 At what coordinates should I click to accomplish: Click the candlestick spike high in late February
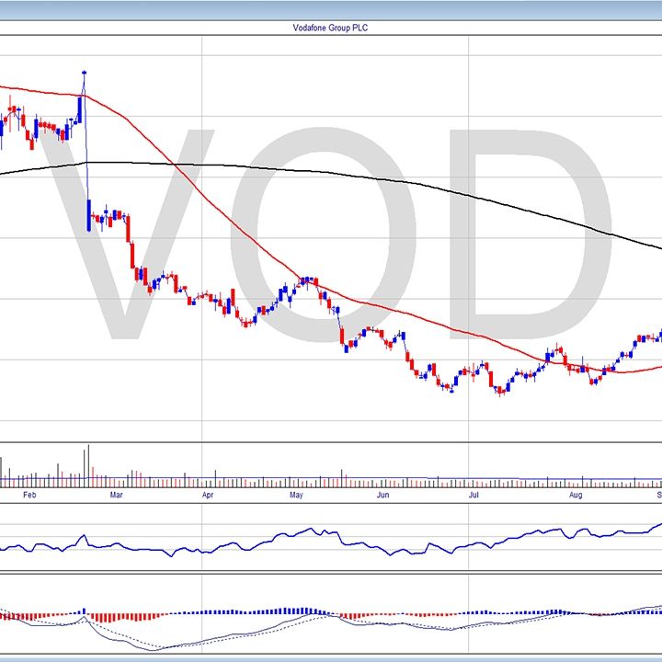(84, 74)
